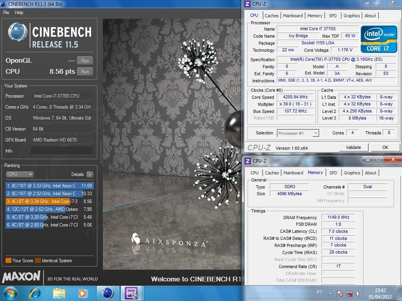The image size is (402, 301).
Task: Select ranking row 2 Intel Xeon 10.33
Action: (49, 194)
